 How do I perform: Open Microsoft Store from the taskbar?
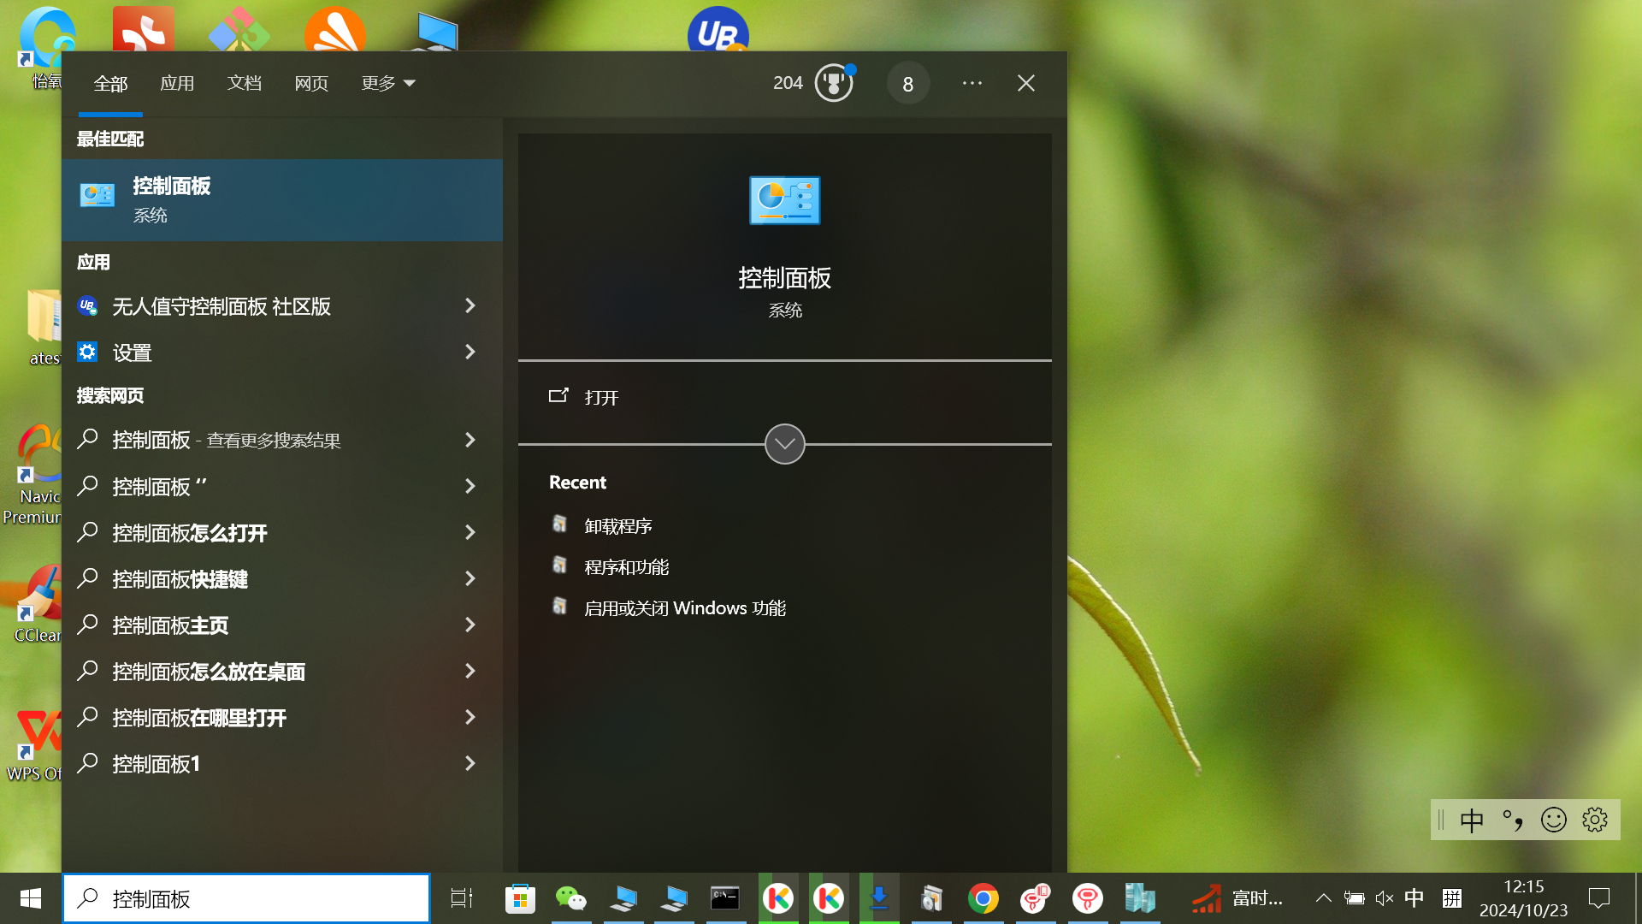(520, 898)
